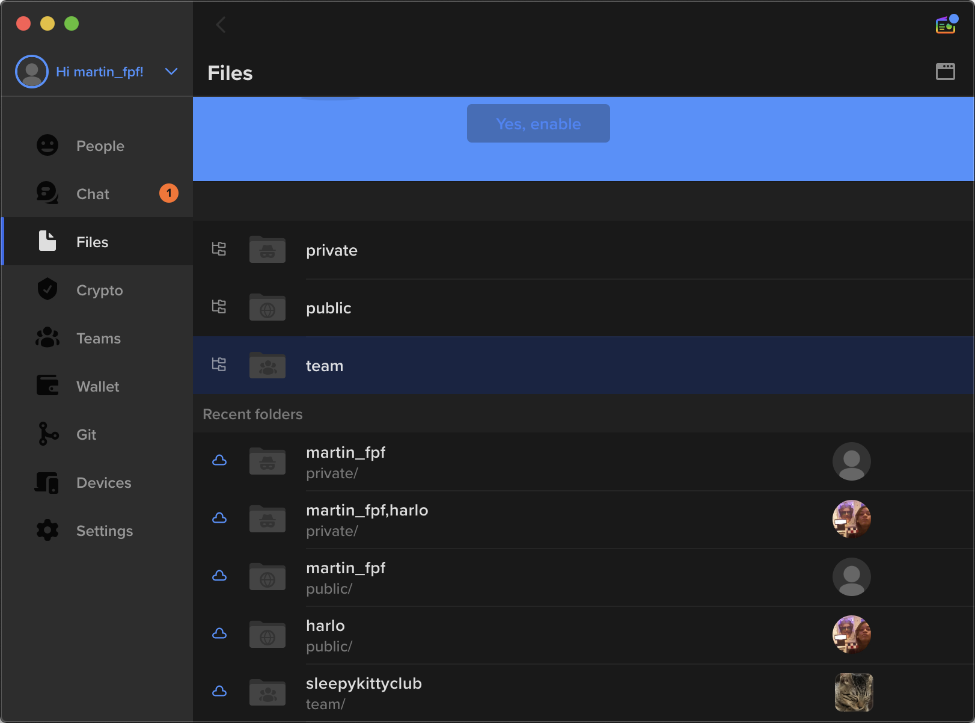Image resolution: width=975 pixels, height=723 pixels.
Task: Click the avatar on martin_fpf public/ row
Action: 852,577
